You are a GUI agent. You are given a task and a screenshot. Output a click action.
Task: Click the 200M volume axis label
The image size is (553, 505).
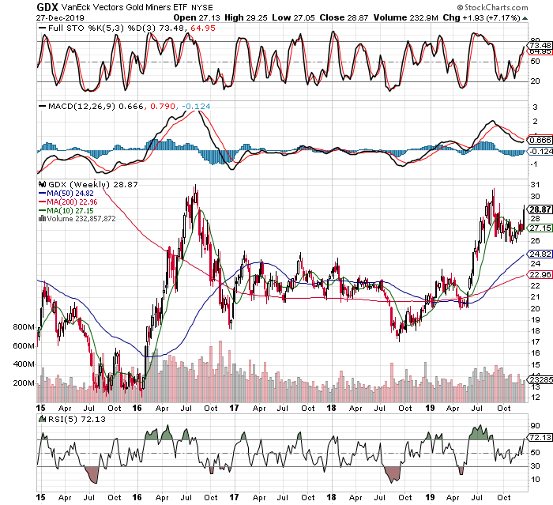click(x=24, y=383)
